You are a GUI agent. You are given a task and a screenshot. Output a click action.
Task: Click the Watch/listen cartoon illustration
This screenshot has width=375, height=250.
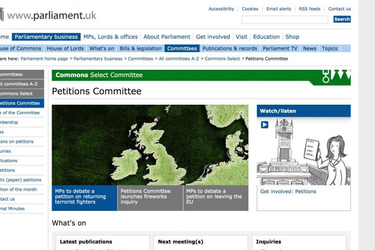coord(303,151)
